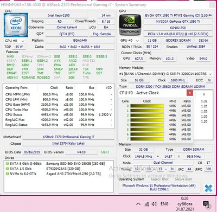The height and width of the screenshot is (212, 217).
Task: Click the ASRock Z370 Professional Gaming i7 motherboard field
Action: [x=68, y=137]
